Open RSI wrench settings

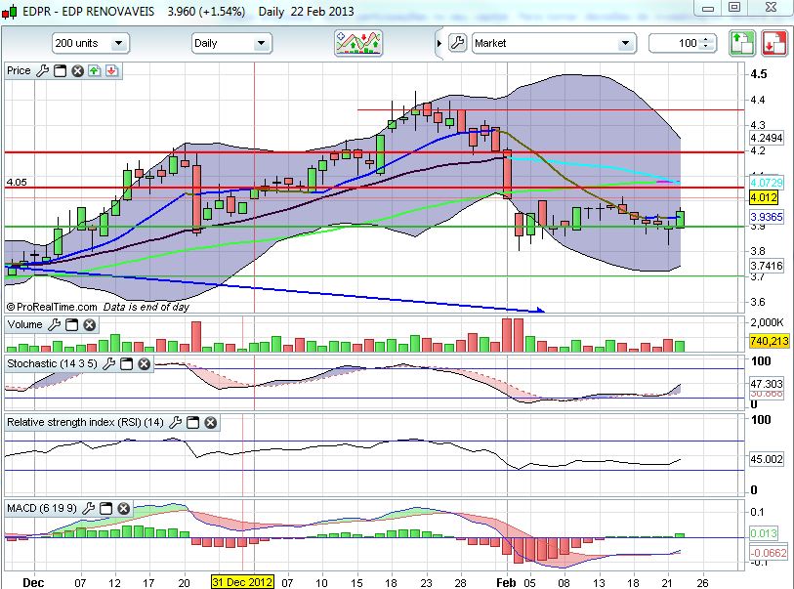coord(175,422)
